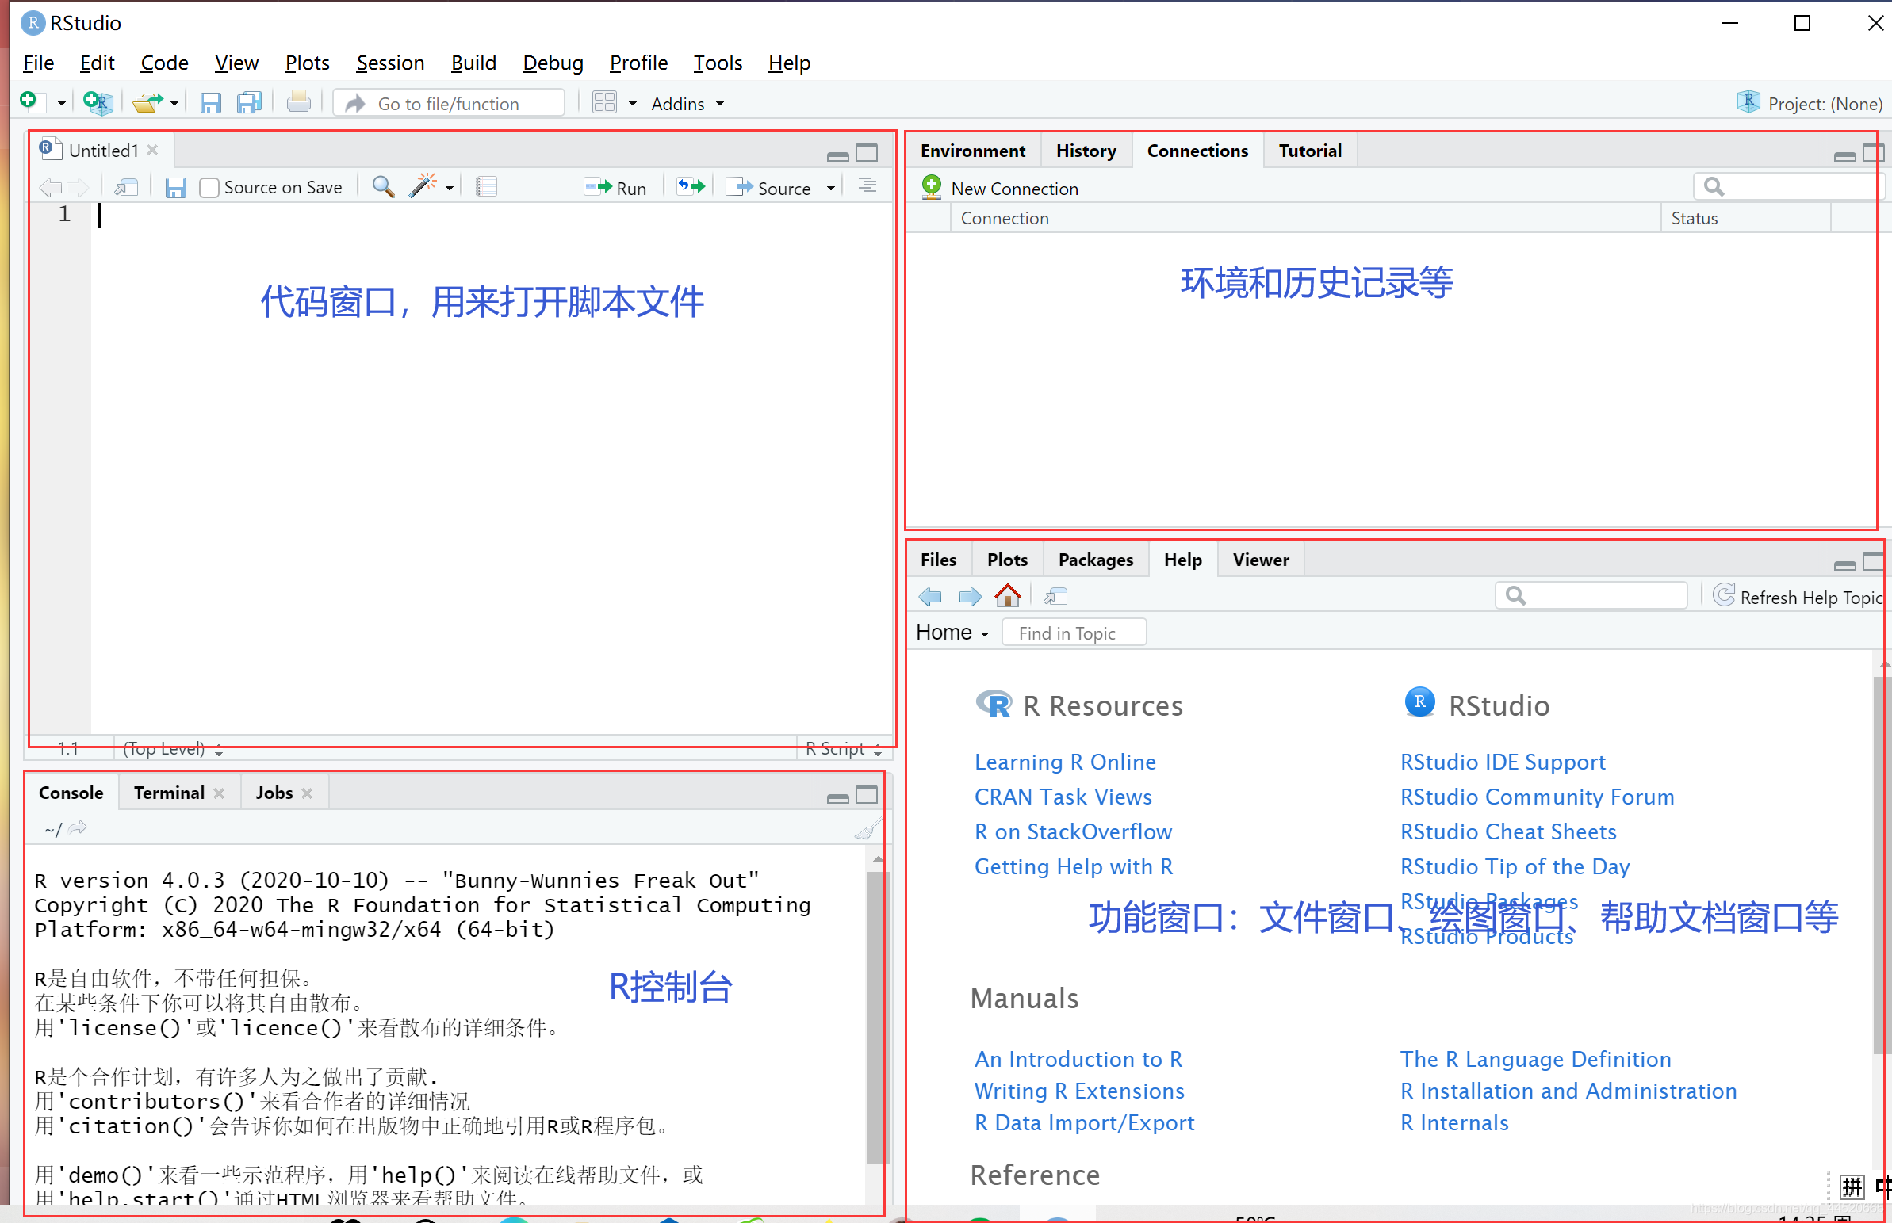Open the Learning R Online link
Screen dimensions: 1892x1223
(1065, 762)
